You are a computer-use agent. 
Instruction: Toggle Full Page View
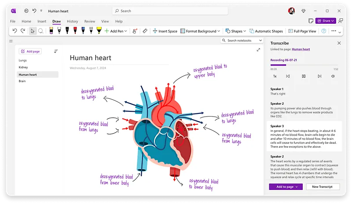point(302,31)
